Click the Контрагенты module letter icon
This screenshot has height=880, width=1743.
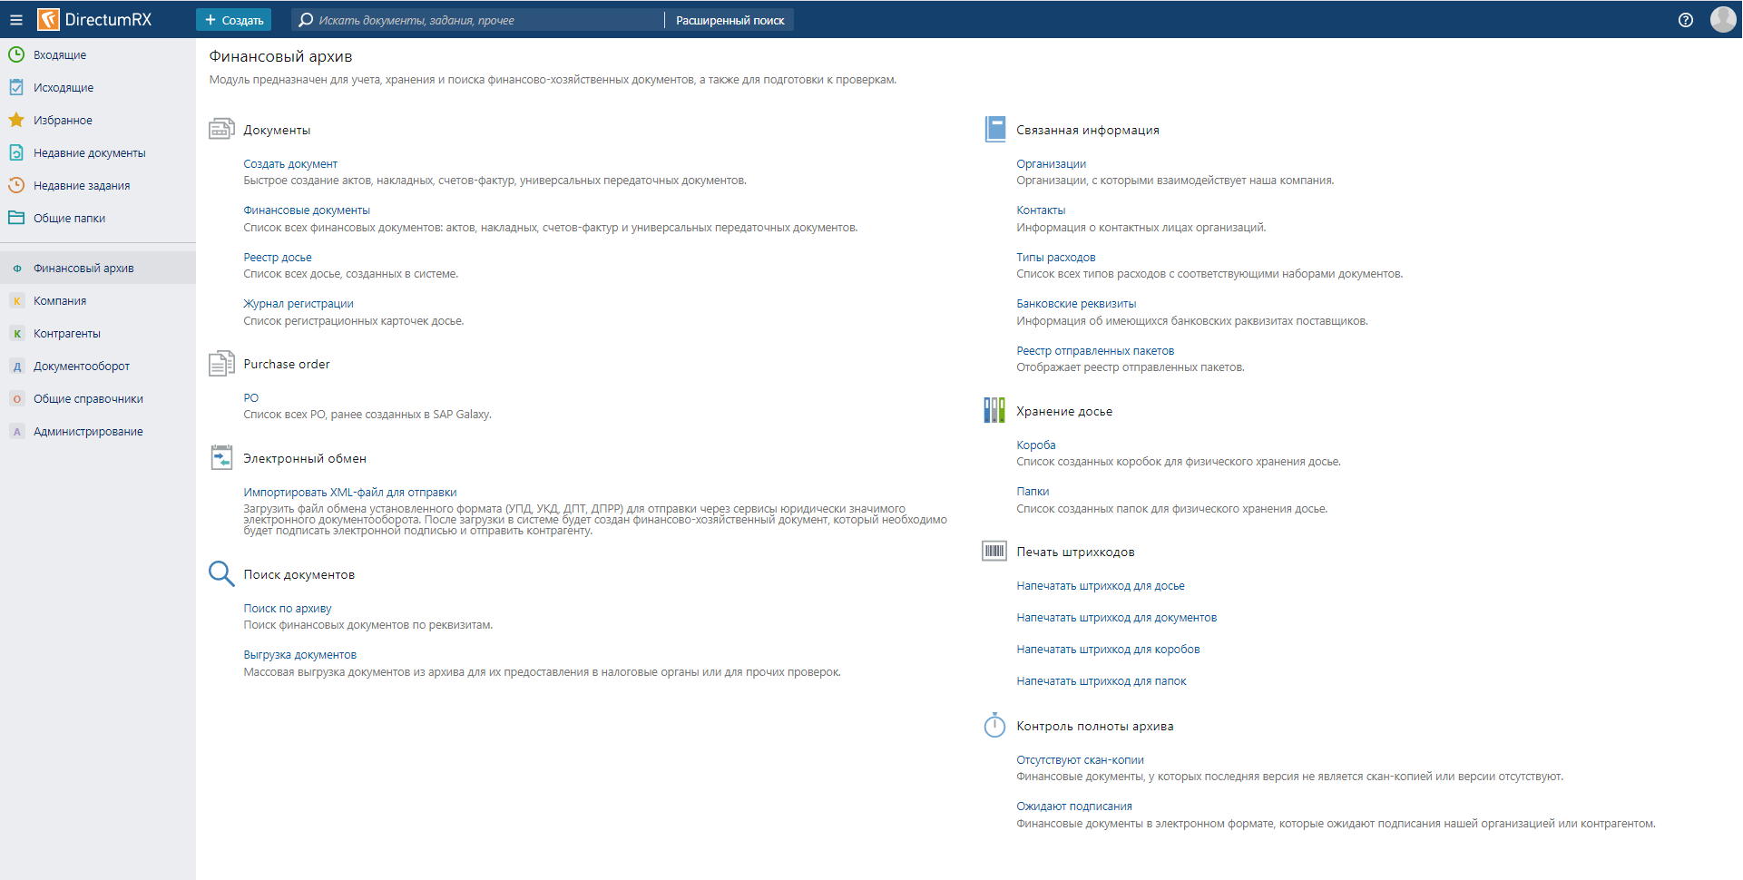tap(16, 334)
